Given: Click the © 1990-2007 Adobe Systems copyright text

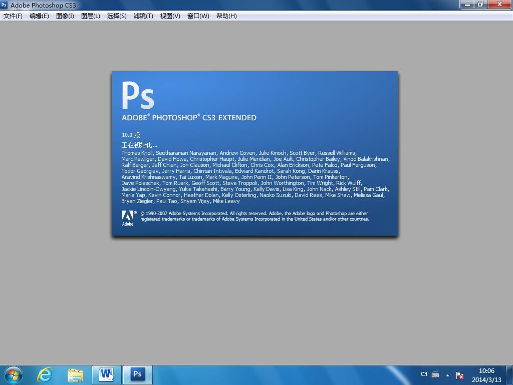Looking at the screenshot, I should click(x=254, y=216).
